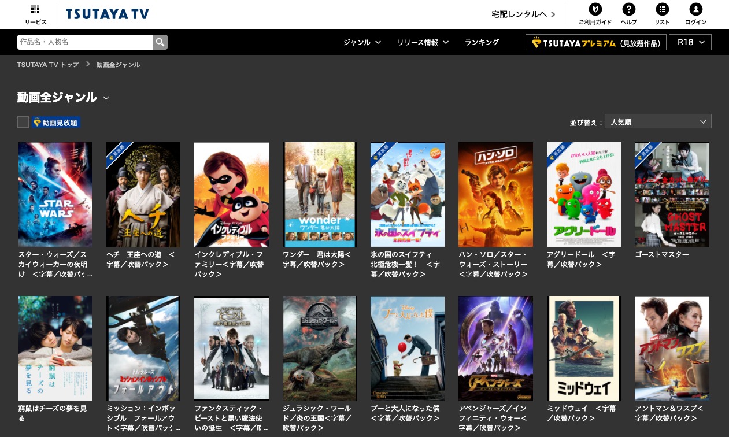
Task: Enable the 動画見放題 filter checkbox
Action: 23,122
